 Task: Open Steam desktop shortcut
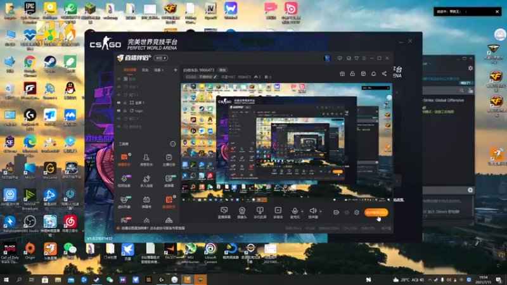50,65
